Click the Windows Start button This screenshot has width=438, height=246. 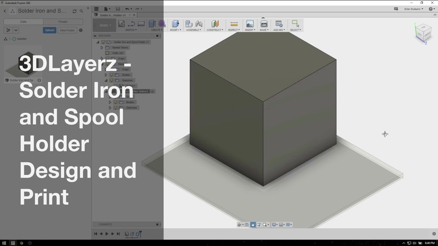(x=4, y=243)
